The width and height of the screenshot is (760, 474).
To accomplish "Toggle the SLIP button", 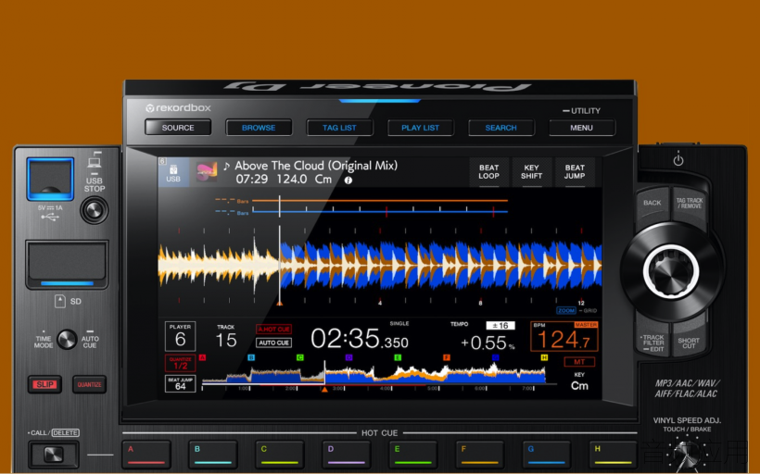I will [44, 384].
